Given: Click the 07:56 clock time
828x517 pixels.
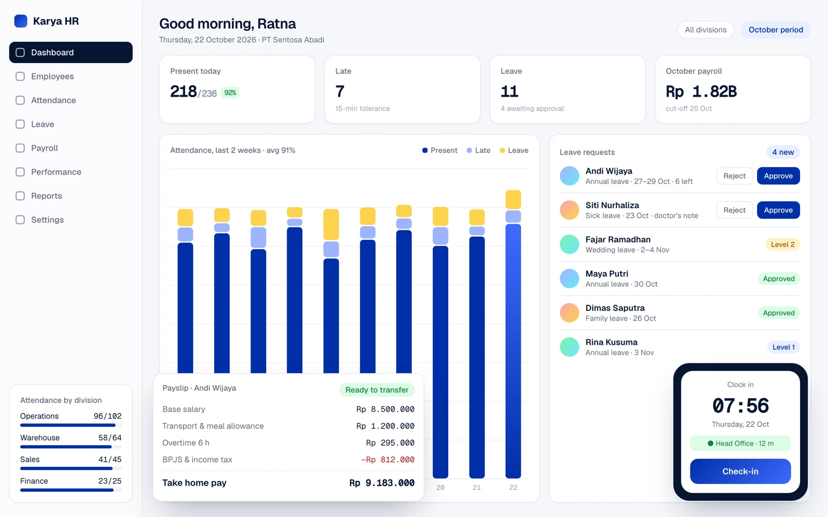Looking at the screenshot, I should 740,405.
